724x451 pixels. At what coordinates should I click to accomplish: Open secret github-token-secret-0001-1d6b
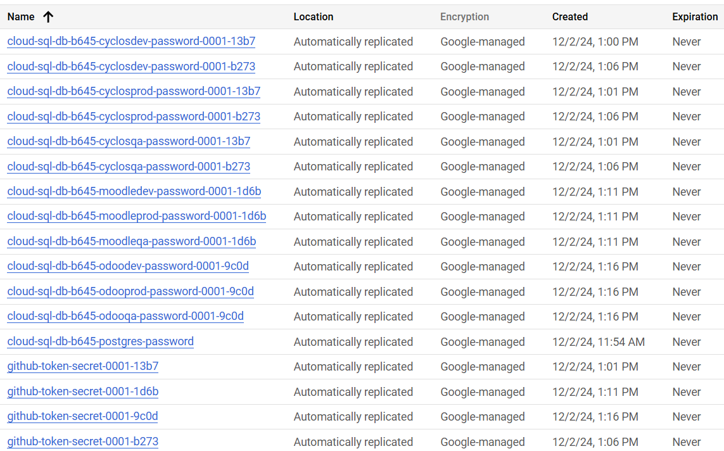pyautogui.click(x=82, y=391)
